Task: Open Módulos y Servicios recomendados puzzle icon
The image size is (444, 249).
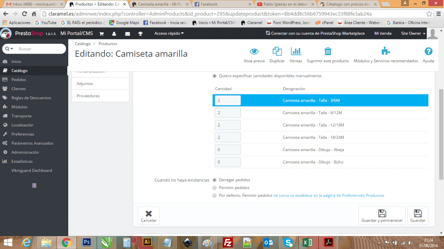Action: [x=385, y=51]
